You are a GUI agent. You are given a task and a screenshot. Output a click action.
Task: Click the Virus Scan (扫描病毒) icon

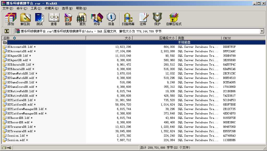coord(128,19)
